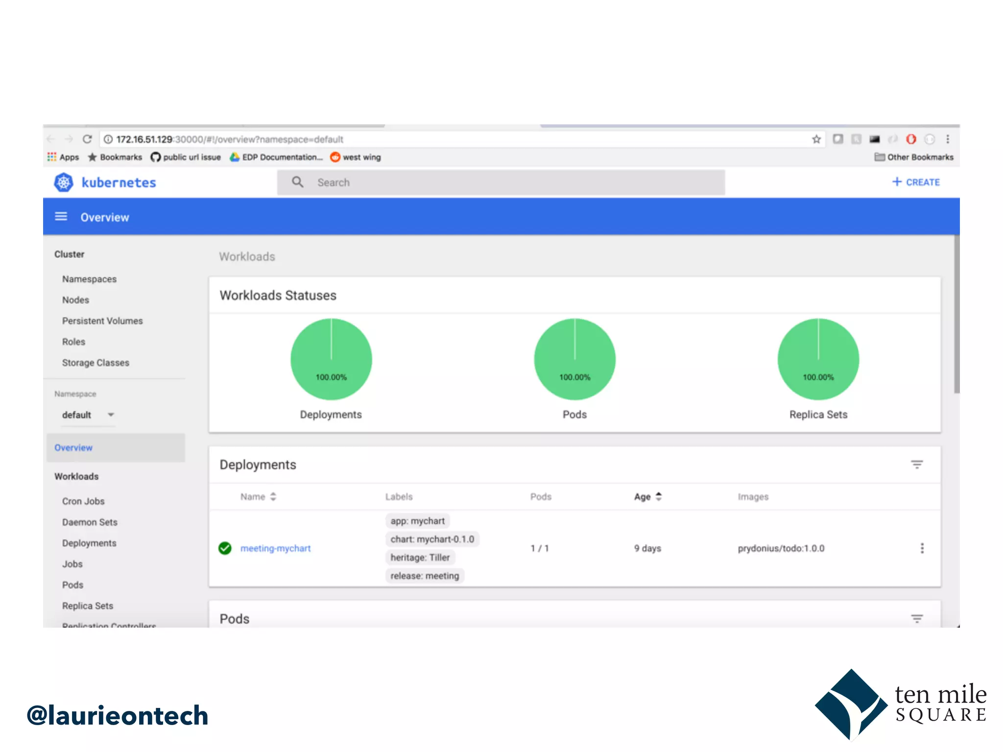The image size is (1003, 752).
Task: Toggle sort by Name column
Action: click(x=258, y=496)
